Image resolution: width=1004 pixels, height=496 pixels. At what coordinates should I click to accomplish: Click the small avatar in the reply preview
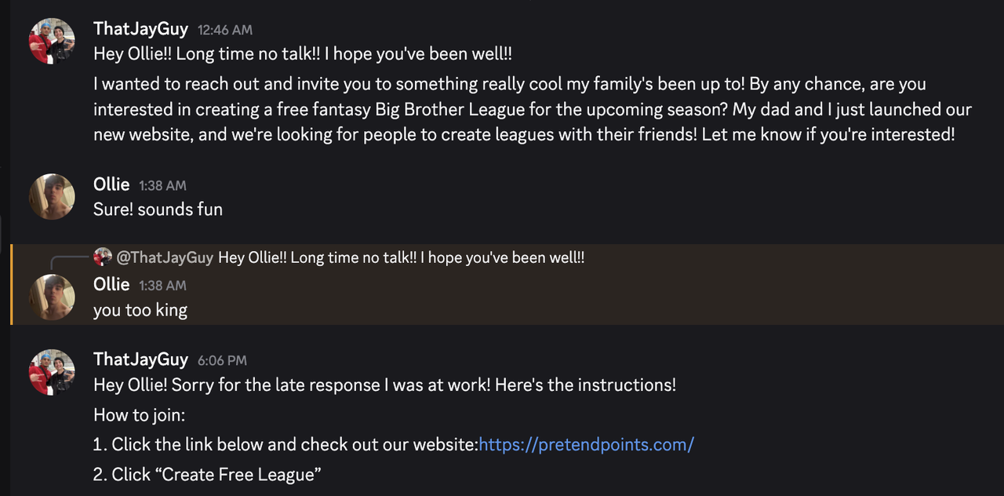click(x=103, y=257)
